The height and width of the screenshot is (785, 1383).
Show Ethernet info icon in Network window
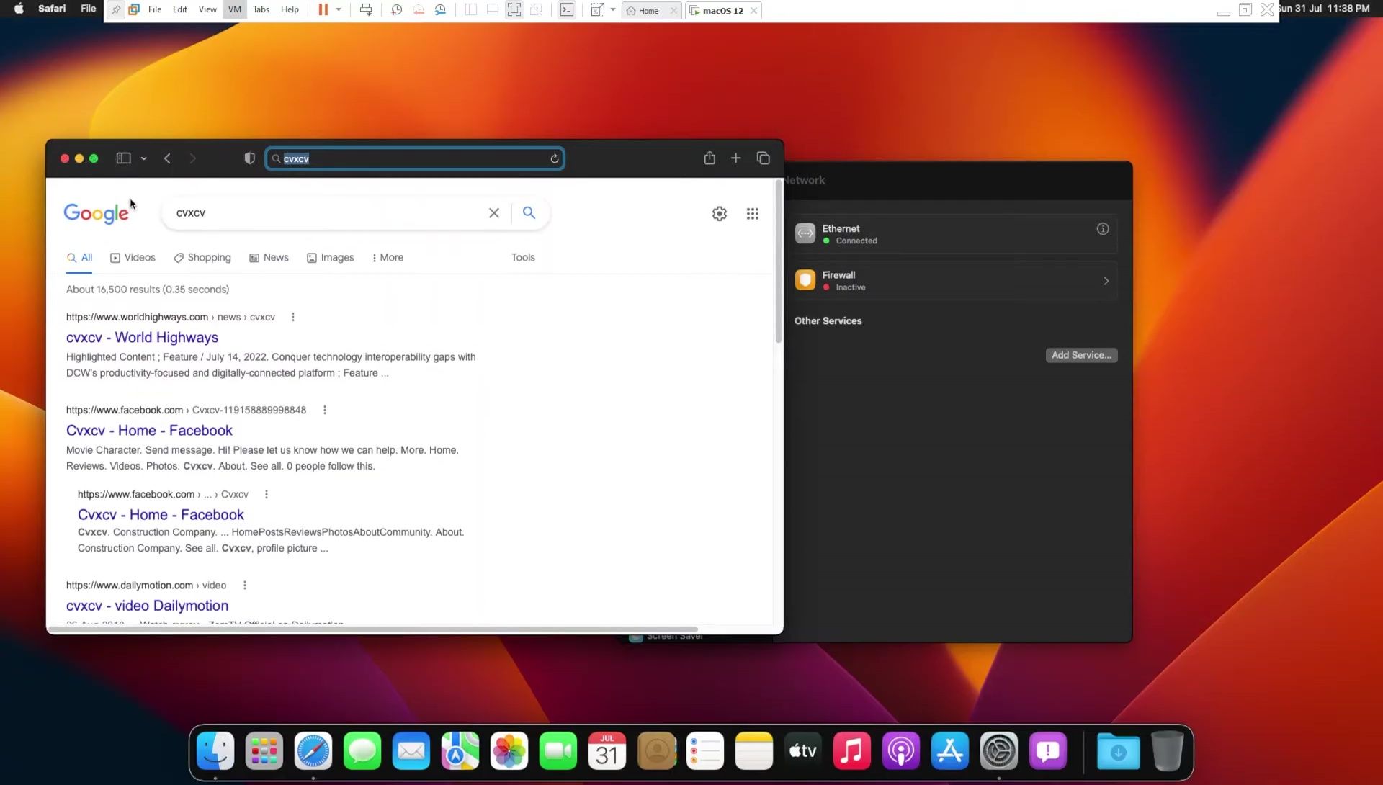[1102, 229]
